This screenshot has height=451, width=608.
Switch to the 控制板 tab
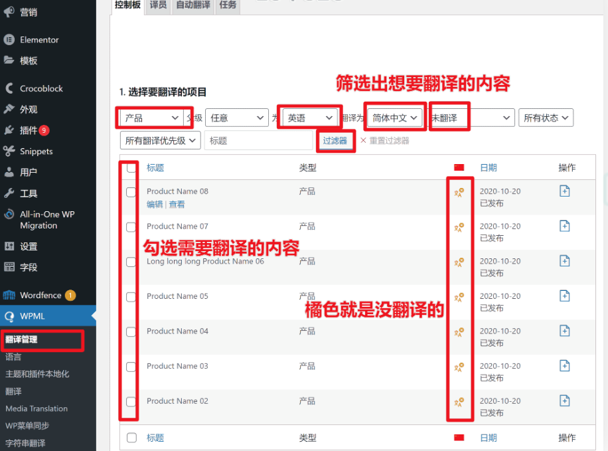point(127,5)
